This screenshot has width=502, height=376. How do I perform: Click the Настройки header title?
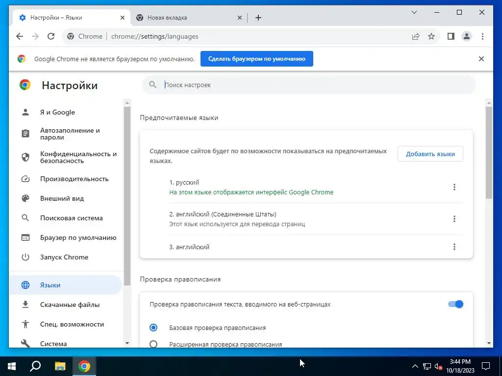pyautogui.click(x=70, y=85)
